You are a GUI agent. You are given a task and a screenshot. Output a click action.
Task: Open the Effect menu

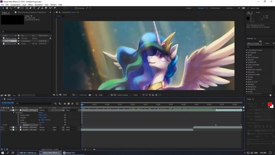pyautogui.click(x=31, y=5)
